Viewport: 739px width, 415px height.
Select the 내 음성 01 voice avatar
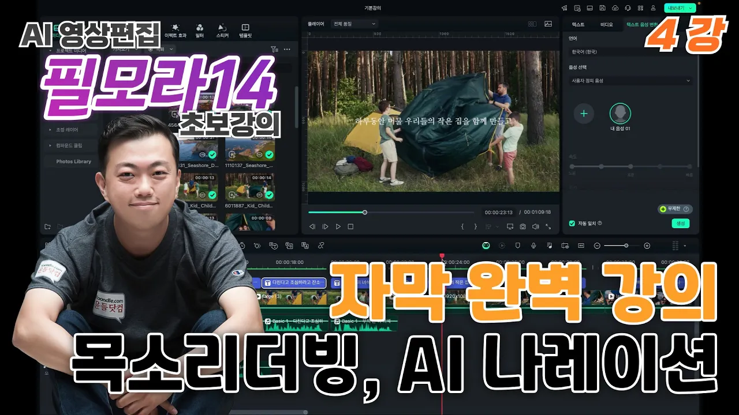(x=620, y=114)
